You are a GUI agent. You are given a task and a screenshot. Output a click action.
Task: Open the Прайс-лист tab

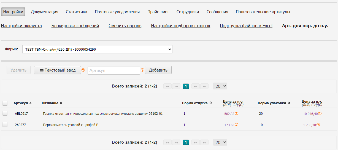[x=158, y=12]
